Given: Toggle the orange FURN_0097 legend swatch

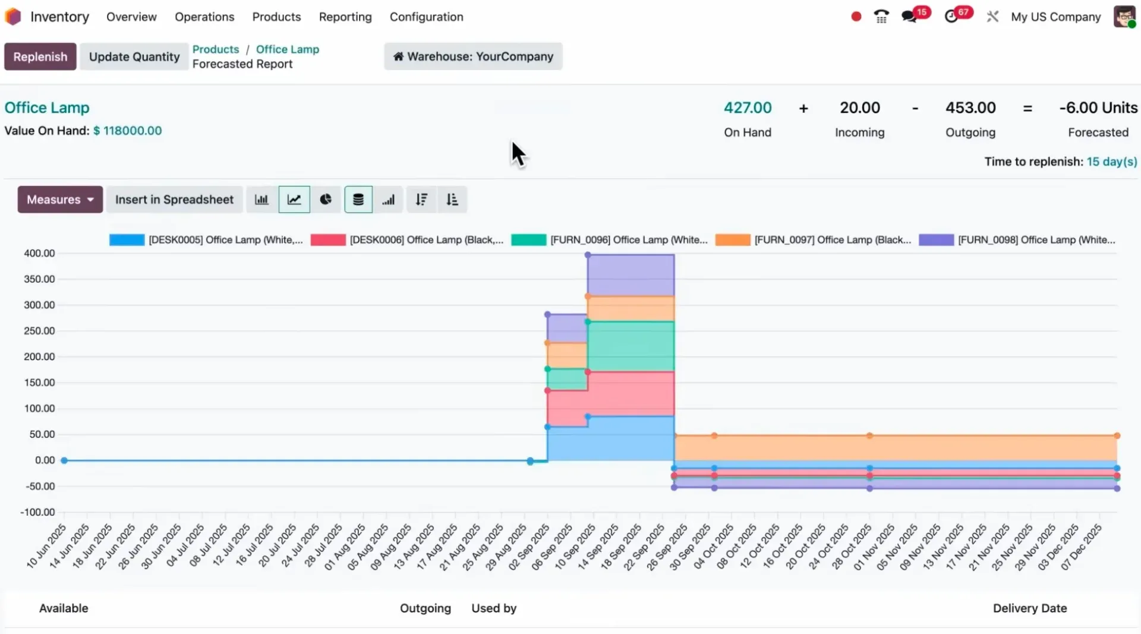Looking at the screenshot, I should (x=733, y=240).
